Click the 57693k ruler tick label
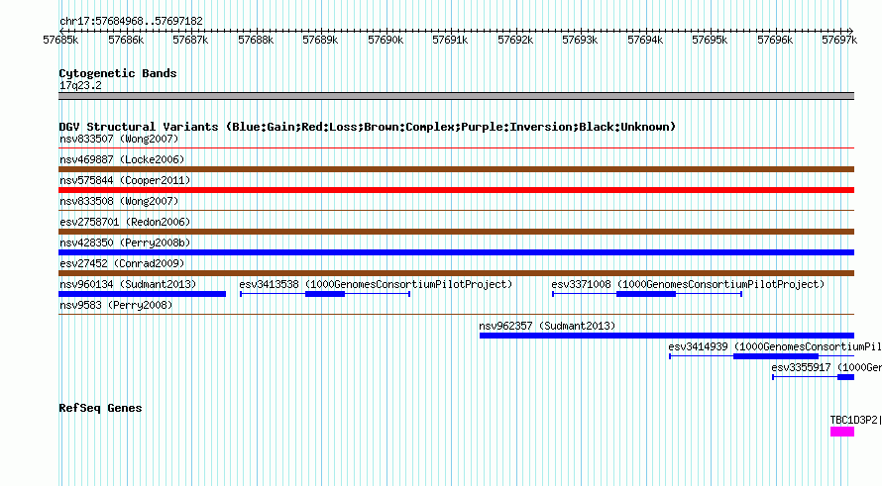The height and width of the screenshot is (486, 882). [x=581, y=40]
